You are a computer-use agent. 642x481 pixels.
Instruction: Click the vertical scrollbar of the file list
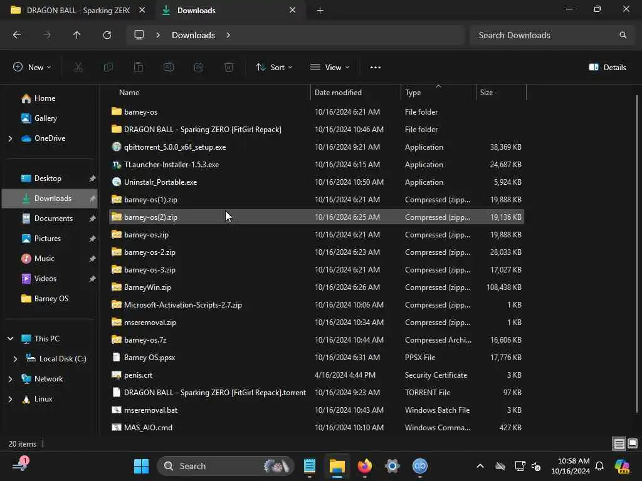tap(637, 254)
